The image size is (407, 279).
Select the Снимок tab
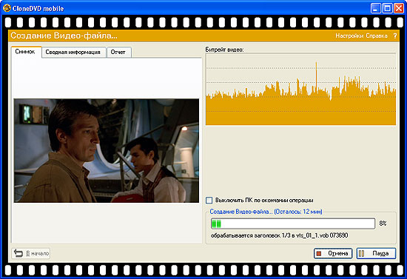click(x=26, y=52)
